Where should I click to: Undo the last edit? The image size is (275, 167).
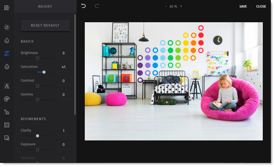[x=83, y=6]
